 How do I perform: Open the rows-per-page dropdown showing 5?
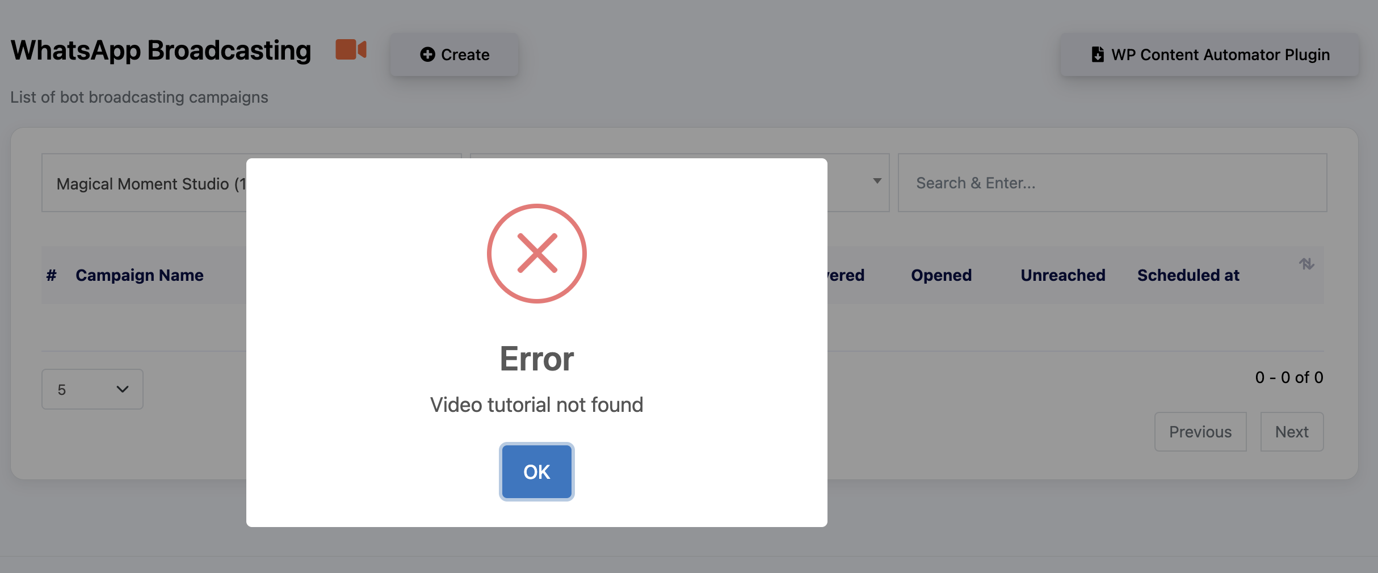click(x=93, y=389)
